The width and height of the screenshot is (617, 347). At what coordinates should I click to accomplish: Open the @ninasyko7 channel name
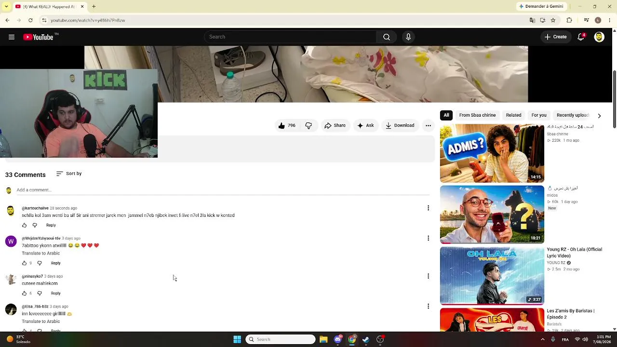[32, 277]
